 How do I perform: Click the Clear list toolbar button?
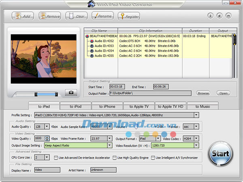[x=77, y=16]
